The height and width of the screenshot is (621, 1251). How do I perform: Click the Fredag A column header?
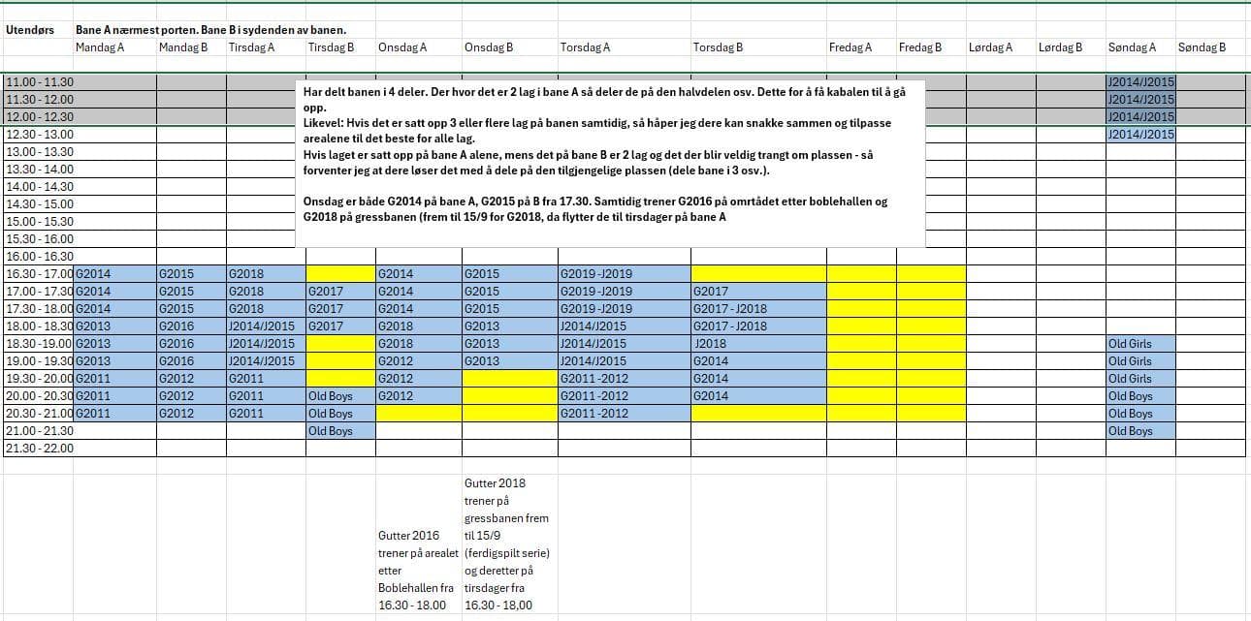click(862, 47)
